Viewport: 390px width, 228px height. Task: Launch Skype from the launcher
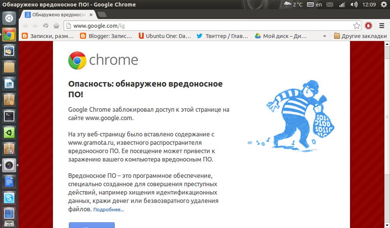coord(9,198)
